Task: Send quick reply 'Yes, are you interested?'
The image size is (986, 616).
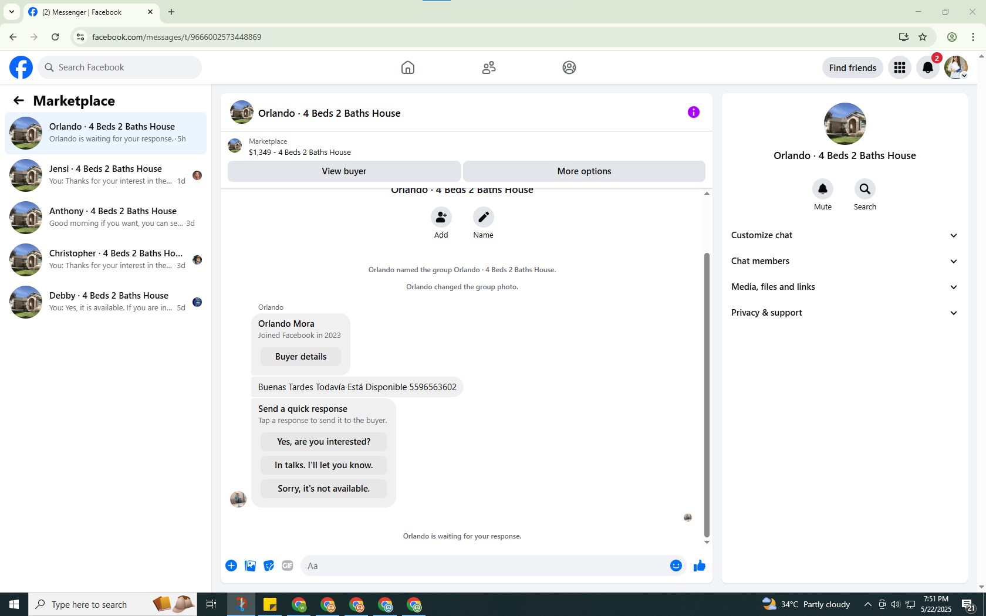Action: pos(323,442)
